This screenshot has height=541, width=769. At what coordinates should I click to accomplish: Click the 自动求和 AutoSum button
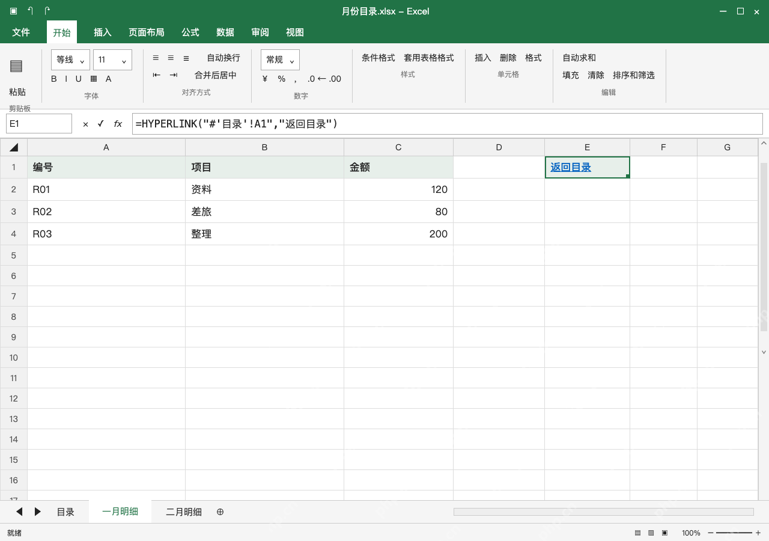[x=579, y=58]
